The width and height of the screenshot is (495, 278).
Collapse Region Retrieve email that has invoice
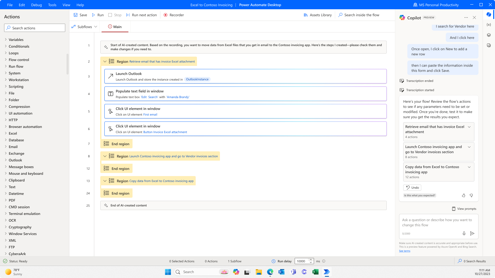(x=105, y=62)
